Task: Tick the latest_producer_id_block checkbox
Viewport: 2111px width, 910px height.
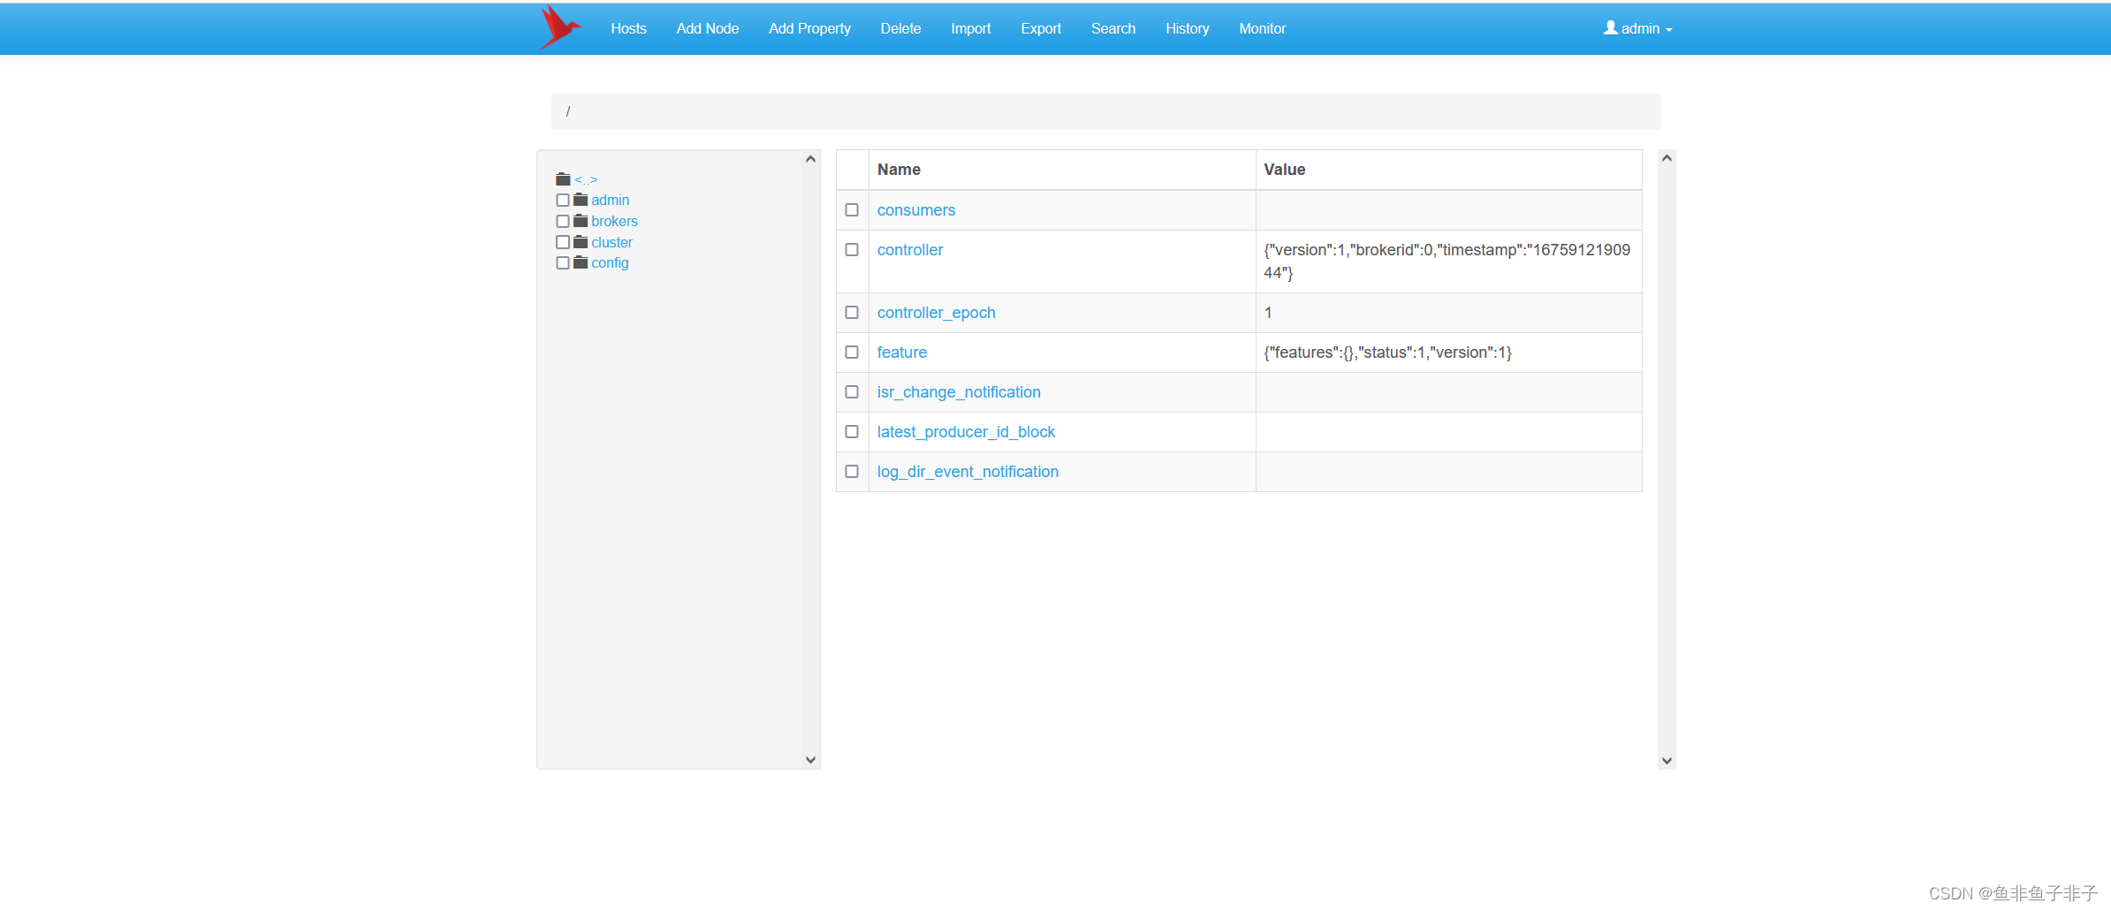Action: (x=852, y=432)
